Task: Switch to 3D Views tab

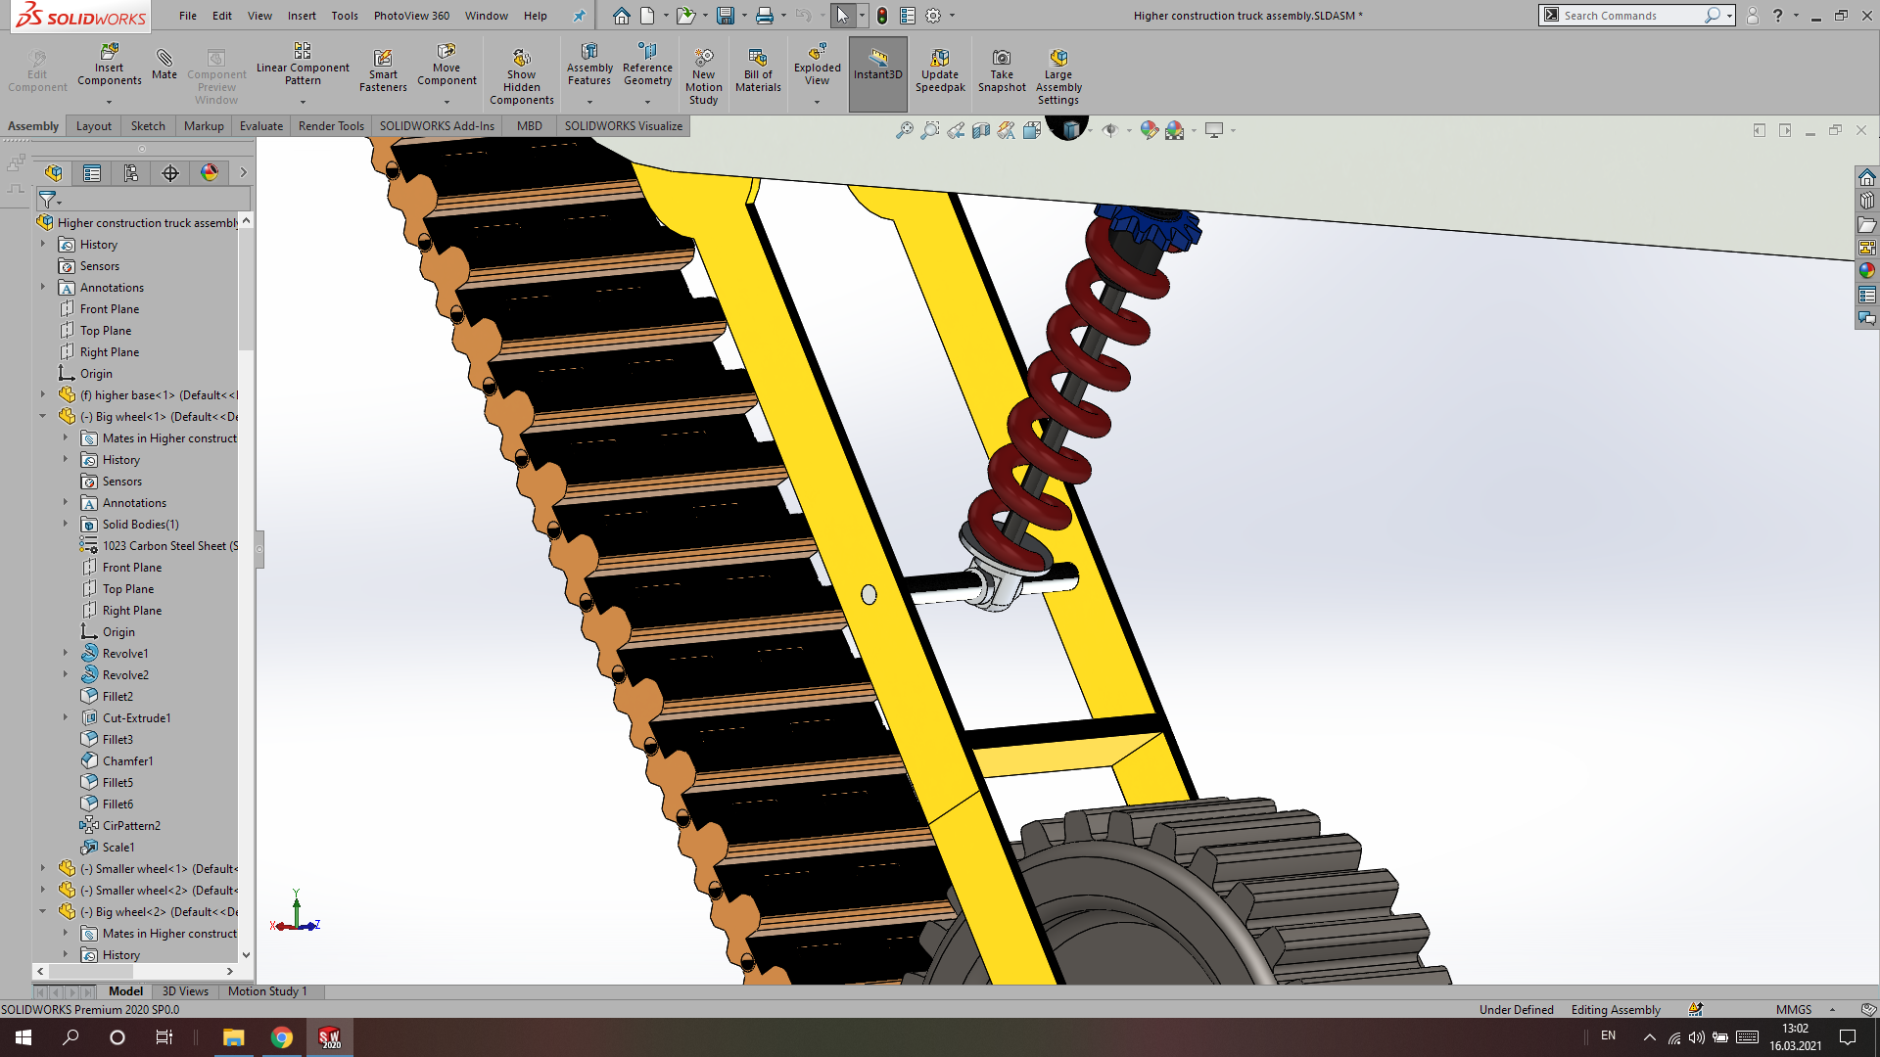Action: click(185, 991)
